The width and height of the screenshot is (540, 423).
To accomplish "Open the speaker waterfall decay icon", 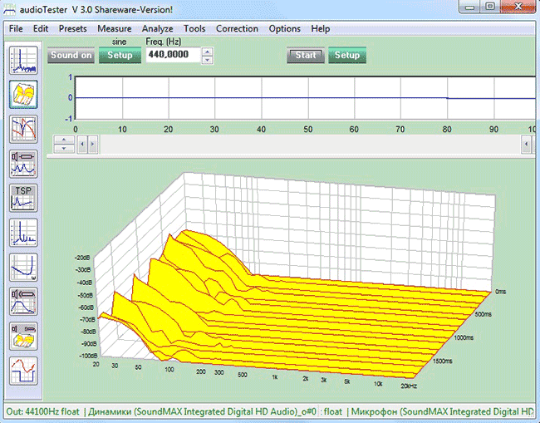I will click(x=23, y=337).
